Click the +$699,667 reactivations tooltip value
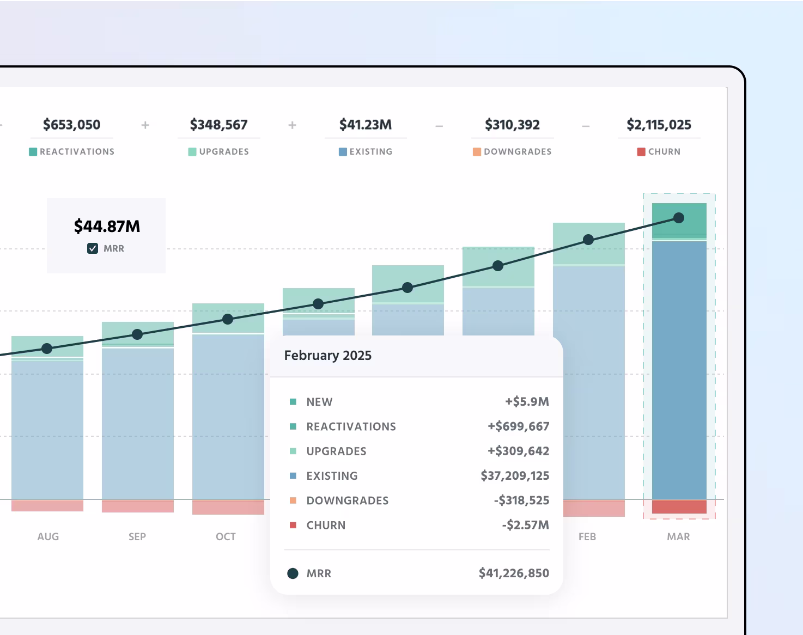This screenshot has height=635, width=803. pyautogui.click(x=518, y=426)
